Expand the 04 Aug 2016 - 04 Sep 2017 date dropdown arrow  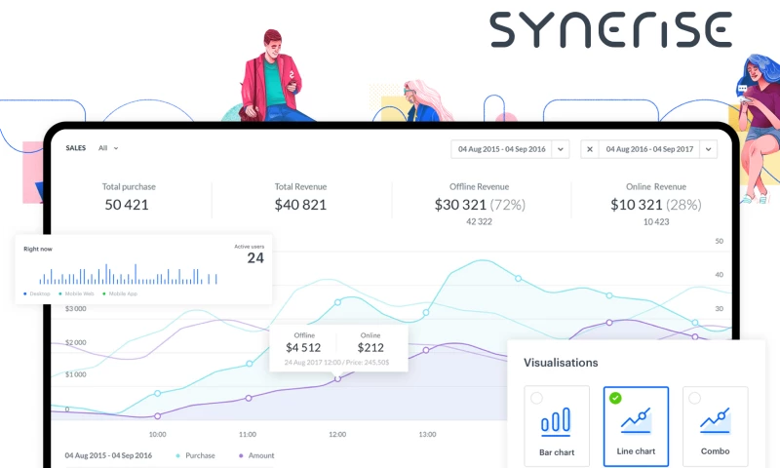coord(709,149)
